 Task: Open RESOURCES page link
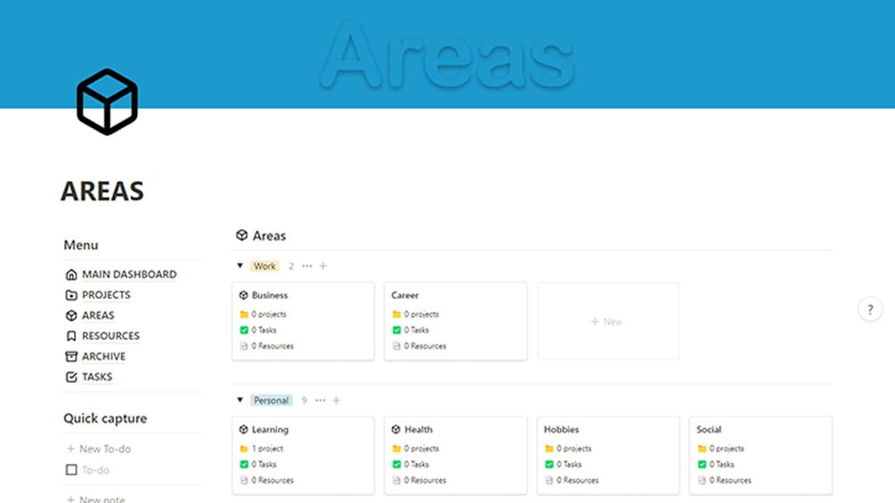tap(110, 336)
